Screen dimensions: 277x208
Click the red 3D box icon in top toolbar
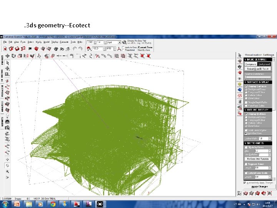tap(36, 49)
